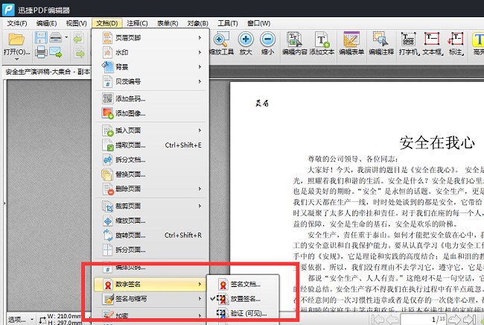
Task: Expand 删除页面 submenu
Action: pyautogui.click(x=150, y=189)
